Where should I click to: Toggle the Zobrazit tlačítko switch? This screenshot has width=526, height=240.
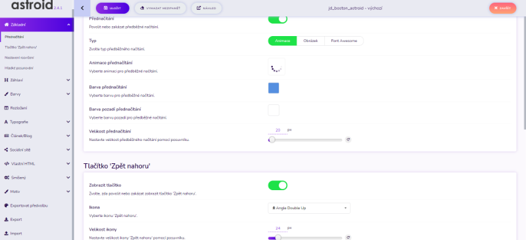point(277,185)
